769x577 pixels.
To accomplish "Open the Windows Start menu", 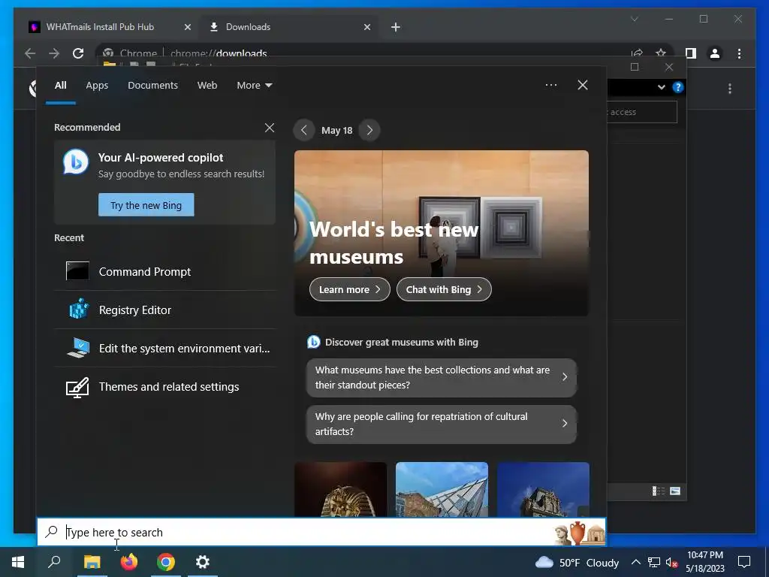I will (x=18, y=562).
